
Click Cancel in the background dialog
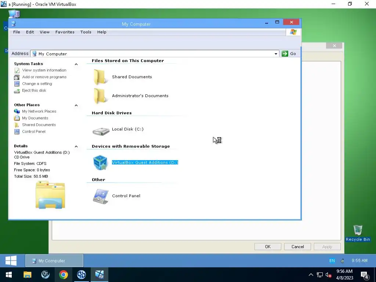tap(297, 247)
